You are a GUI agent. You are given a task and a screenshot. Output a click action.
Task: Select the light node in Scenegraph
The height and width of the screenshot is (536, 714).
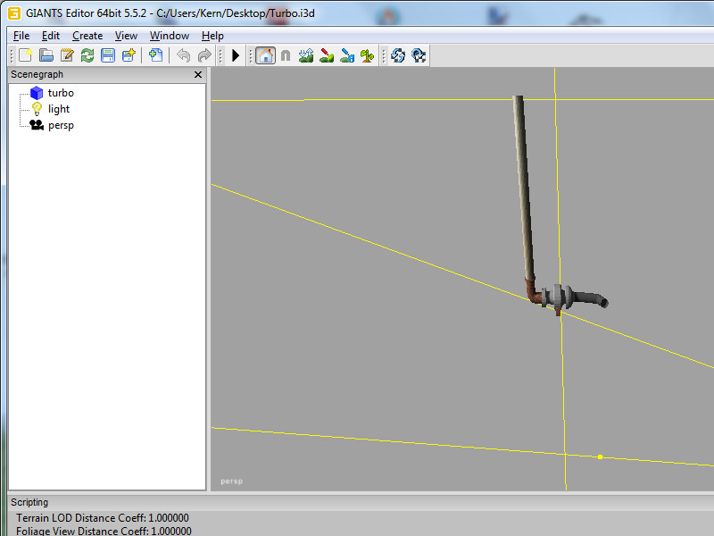click(x=59, y=109)
